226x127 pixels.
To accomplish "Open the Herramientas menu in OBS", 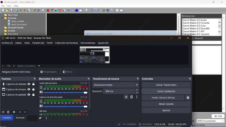I will point(88,43).
